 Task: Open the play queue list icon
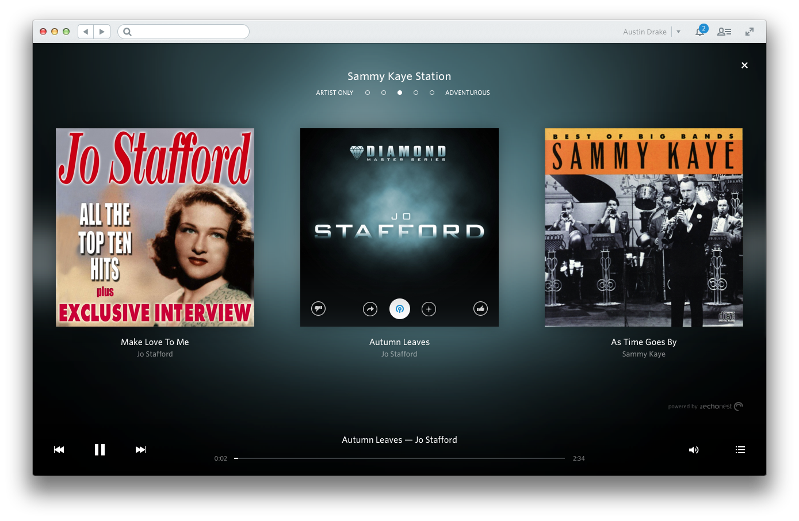(740, 450)
